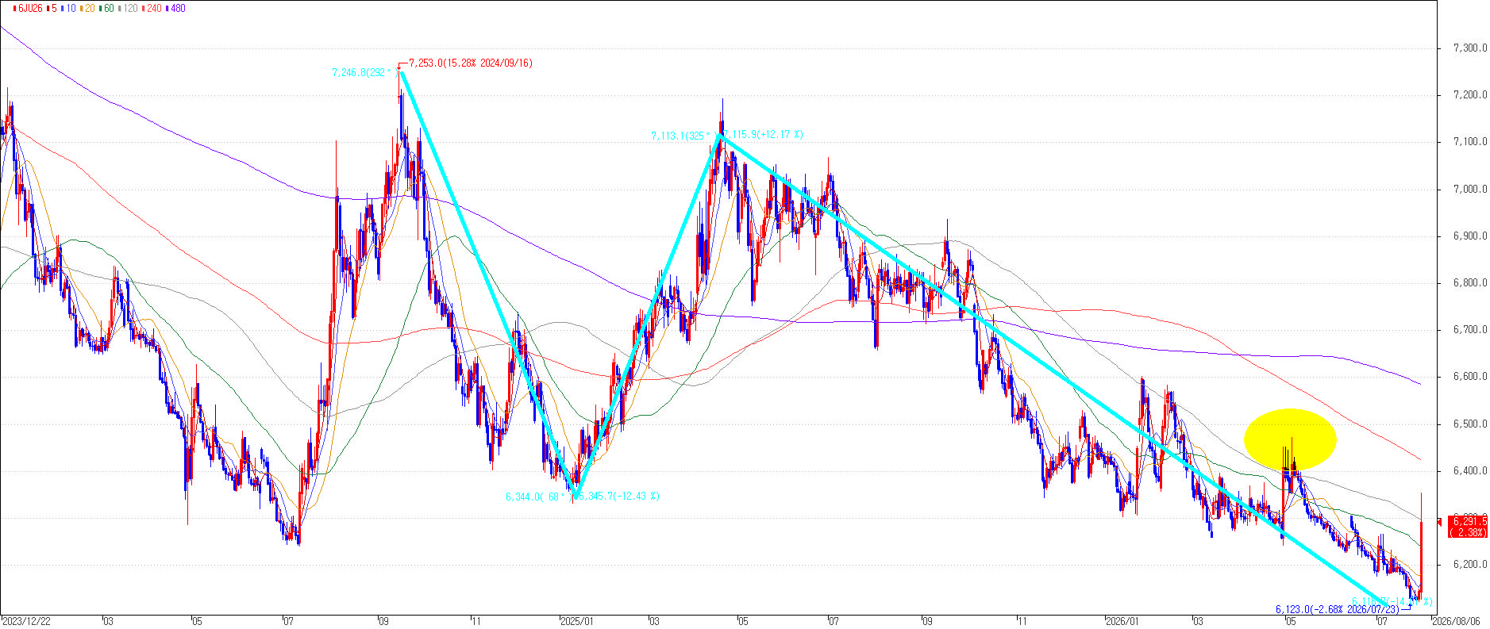
Task: Click the 7,253.0 high price annotation
Action: click(470, 63)
